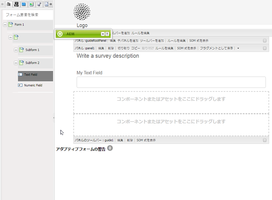Click ルールを編集 on guideRootPanel toolbar
The height and width of the screenshot is (200, 272).
tap(176, 40)
